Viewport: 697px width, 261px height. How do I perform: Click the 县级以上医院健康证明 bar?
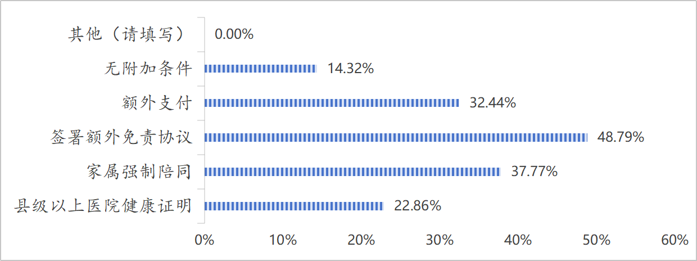coord(293,206)
